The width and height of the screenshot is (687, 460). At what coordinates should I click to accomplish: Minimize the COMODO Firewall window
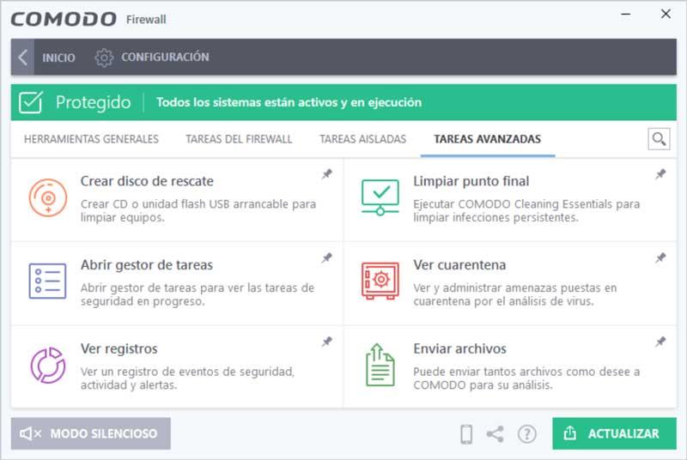pyautogui.click(x=626, y=15)
